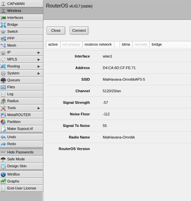The height and width of the screenshot is (201, 191).
Task: Click the Queues tree icon
Action: [x=3, y=80]
